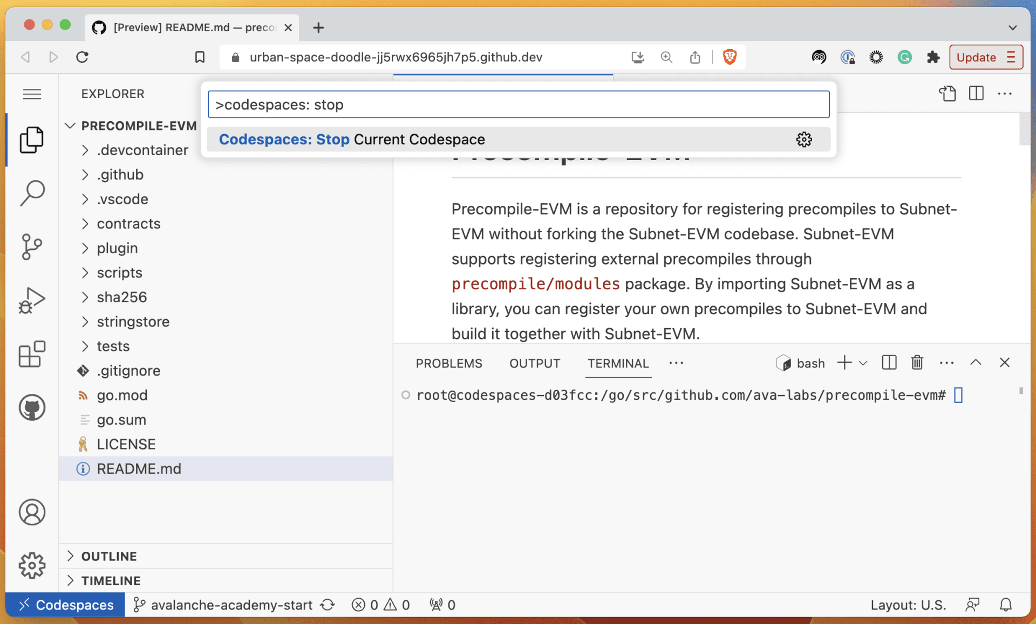
Task: Click the Kill Terminal trash icon
Action: [917, 363]
